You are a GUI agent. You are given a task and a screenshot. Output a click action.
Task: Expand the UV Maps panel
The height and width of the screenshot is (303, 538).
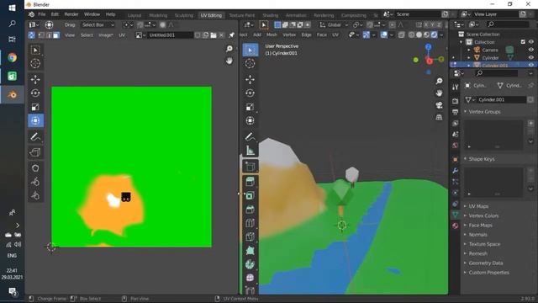(x=465, y=206)
